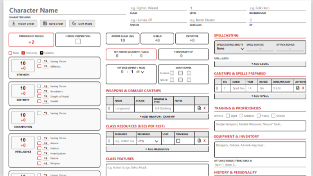Toggle Strength Saving Throw proficiency
Image resolution: width=313 pixels, height=176 pixels.
(39, 61)
